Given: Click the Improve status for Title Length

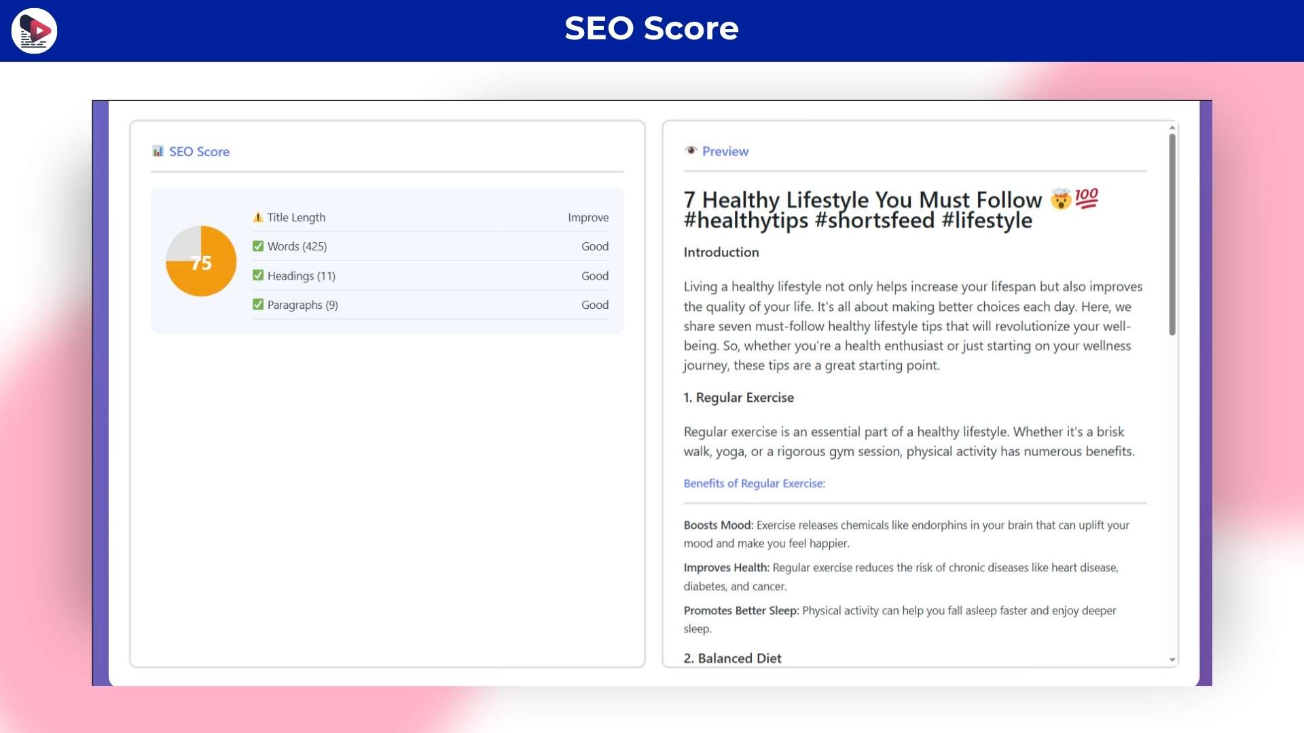Looking at the screenshot, I should point(588,217).
